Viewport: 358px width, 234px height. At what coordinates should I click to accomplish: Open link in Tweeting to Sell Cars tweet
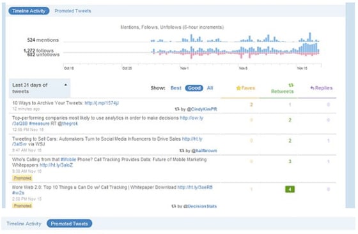192,139
